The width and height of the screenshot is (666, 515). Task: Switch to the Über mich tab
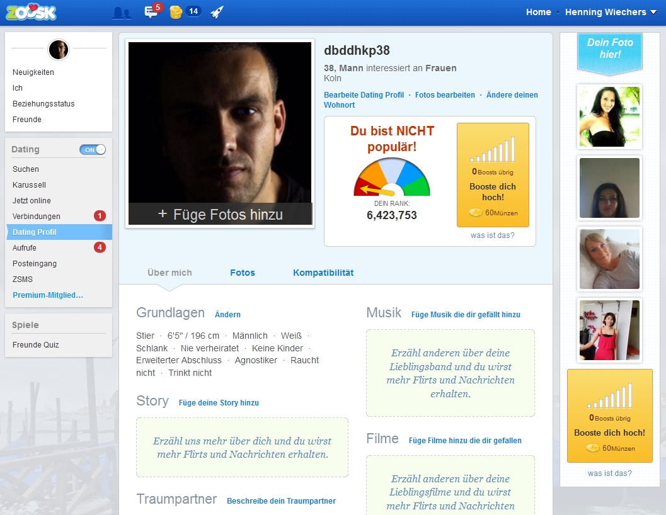pos(169,273)
